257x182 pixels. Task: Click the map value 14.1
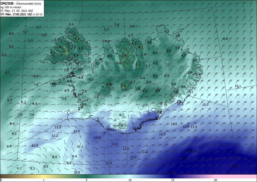pos(196,151)
